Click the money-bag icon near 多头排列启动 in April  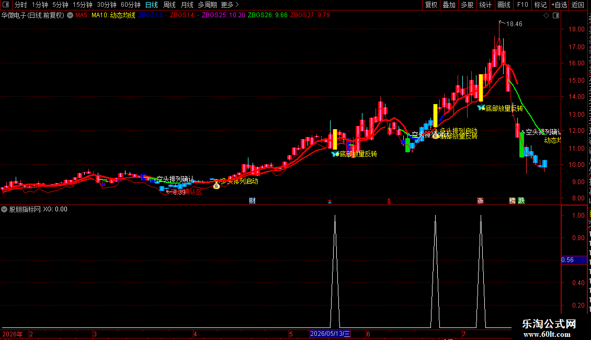coord(217,185)
